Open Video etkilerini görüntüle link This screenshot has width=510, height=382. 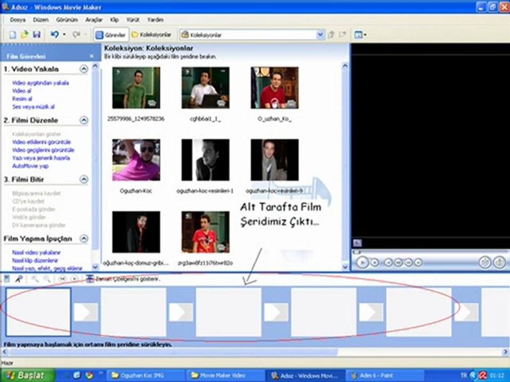[41, 142]
